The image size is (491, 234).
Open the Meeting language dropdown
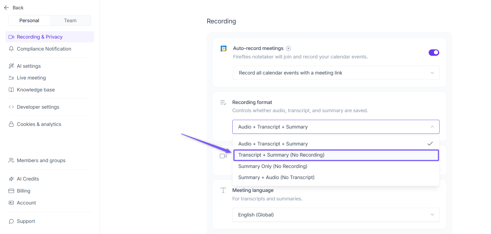tap(336, 215)
